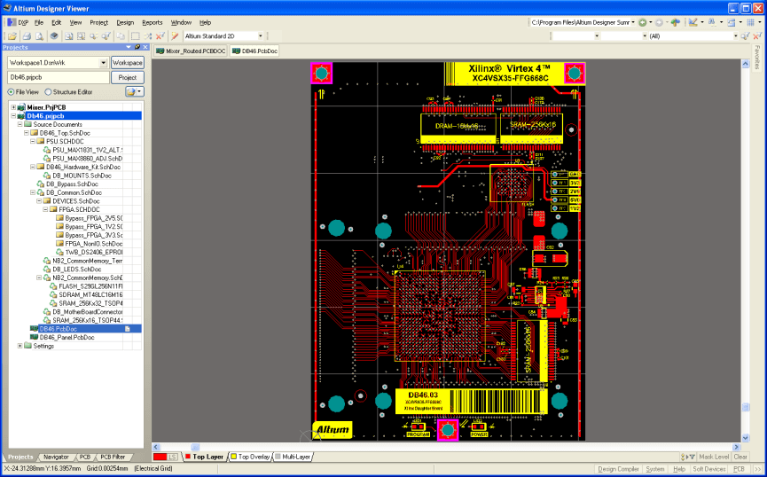The width and height of the screenshot is (767, 477).
Task: Click the Room/layout tools icon
Action: point(732,22)
